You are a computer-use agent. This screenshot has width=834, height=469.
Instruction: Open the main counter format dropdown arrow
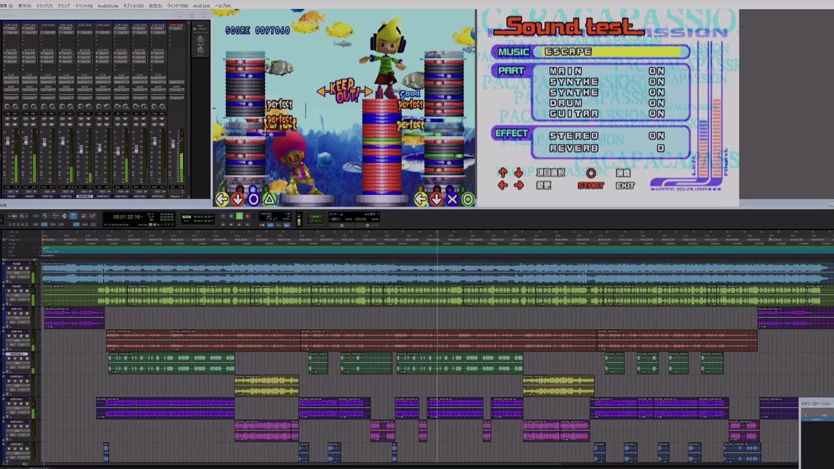click(142, 216)
